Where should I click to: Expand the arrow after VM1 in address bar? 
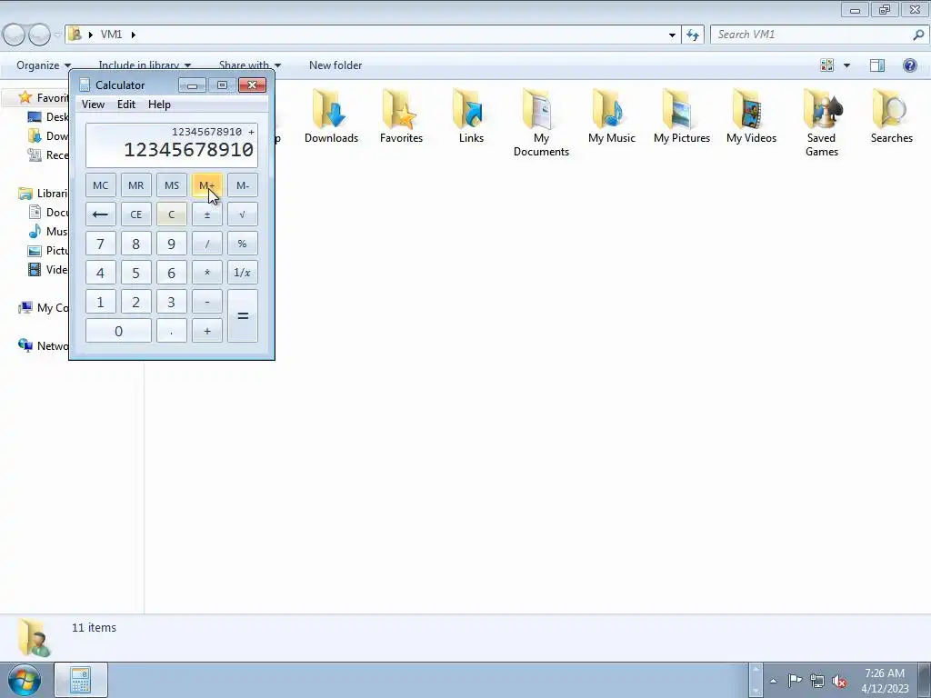coord(133,35)
